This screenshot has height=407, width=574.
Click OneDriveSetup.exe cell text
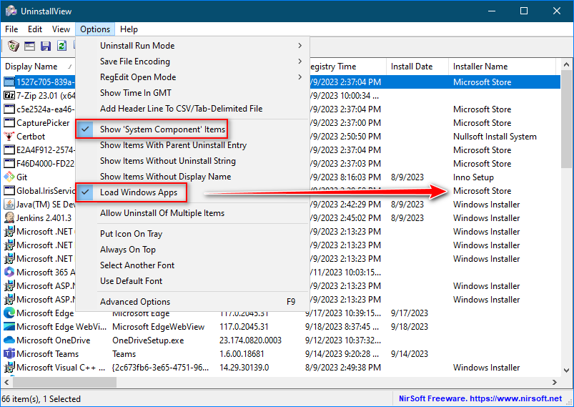click(148, 340)
